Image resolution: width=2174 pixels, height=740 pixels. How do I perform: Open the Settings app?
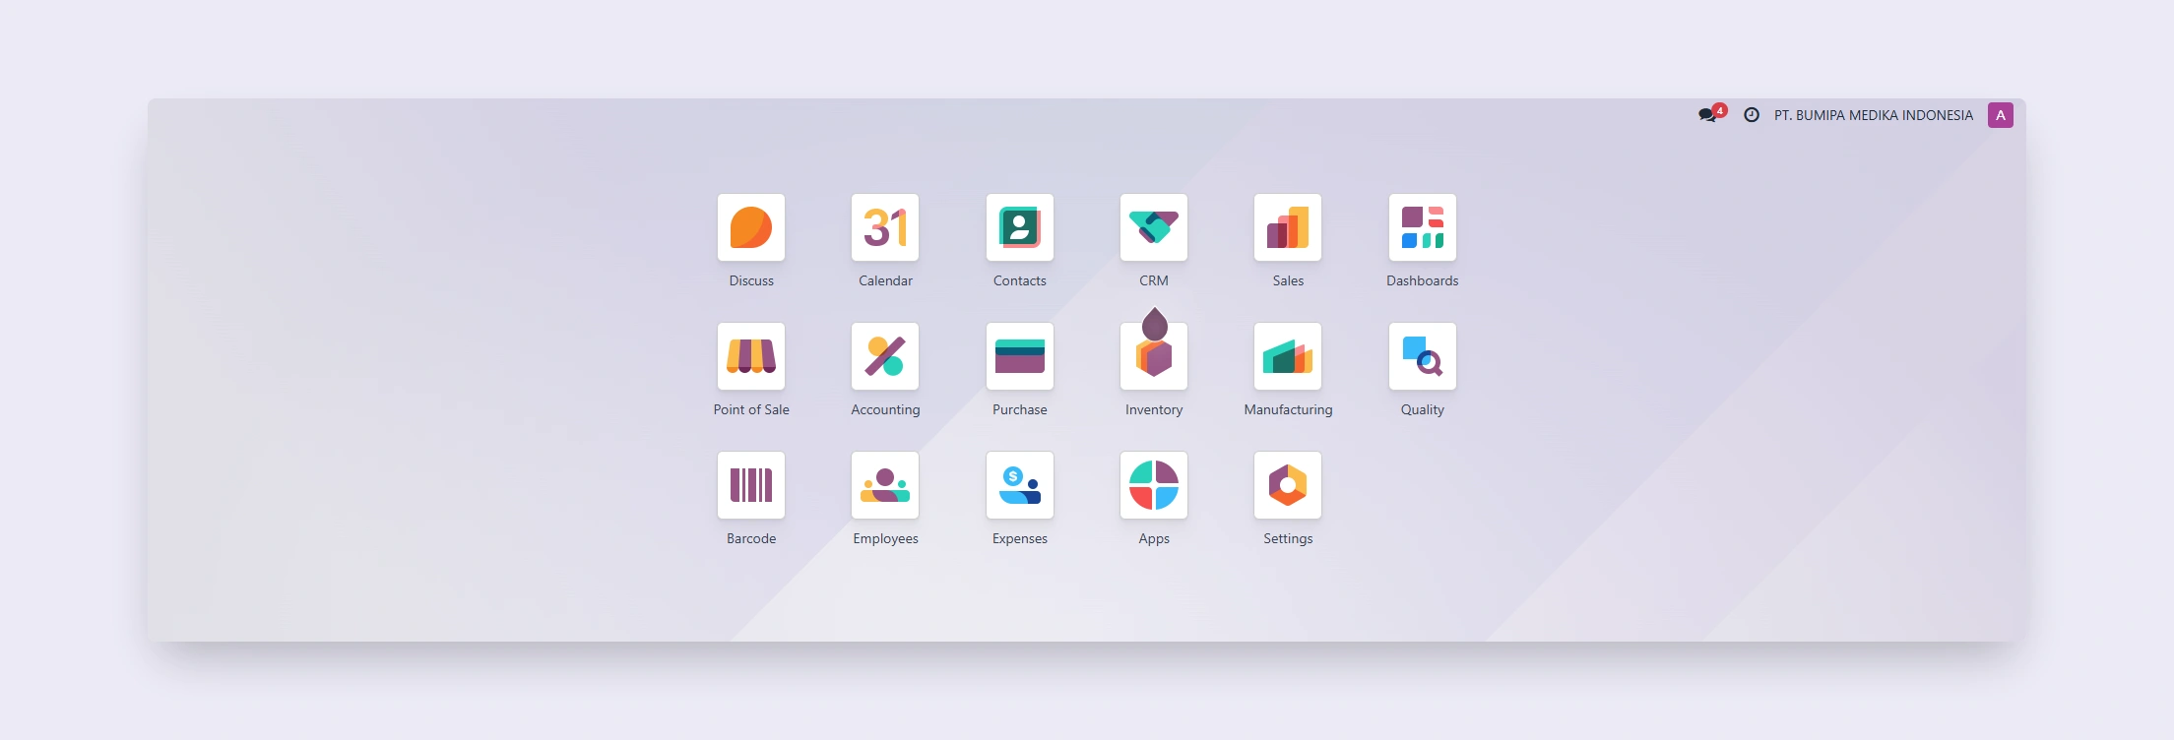1288,485
